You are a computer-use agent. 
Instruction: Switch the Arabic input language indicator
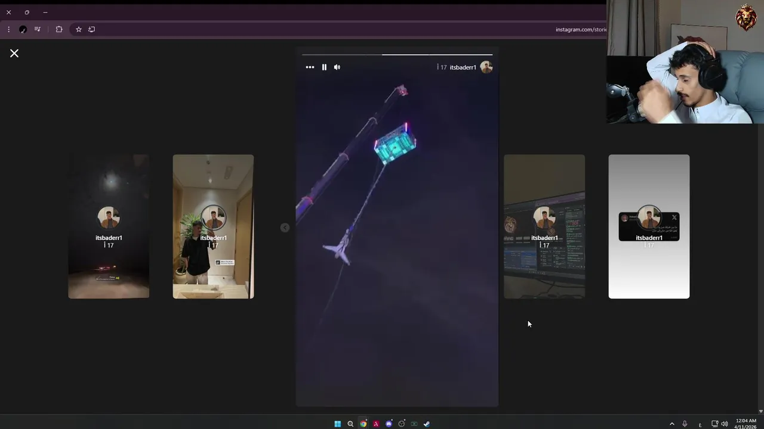coord(700,424)
